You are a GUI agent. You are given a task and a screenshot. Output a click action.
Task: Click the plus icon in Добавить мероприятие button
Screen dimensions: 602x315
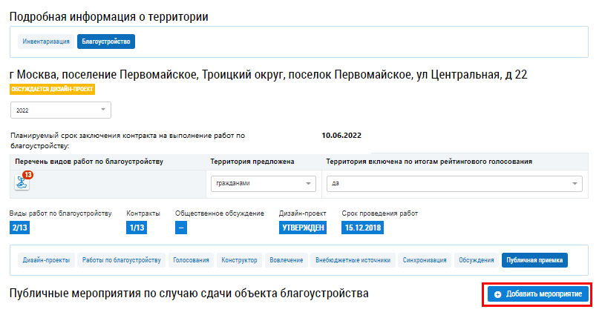[497, 294]
